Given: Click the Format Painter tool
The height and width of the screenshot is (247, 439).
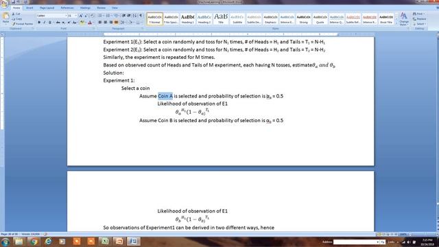Looking at the screenshot, I should point(23,24).
